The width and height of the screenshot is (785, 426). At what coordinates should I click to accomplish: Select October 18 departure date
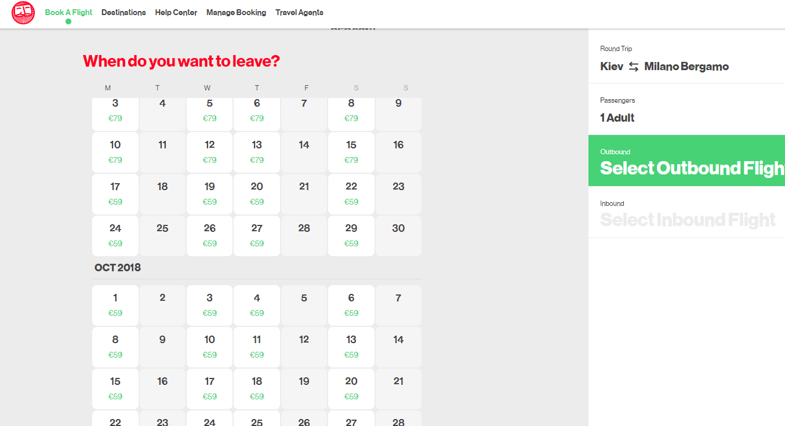click(x=257, y=388)
